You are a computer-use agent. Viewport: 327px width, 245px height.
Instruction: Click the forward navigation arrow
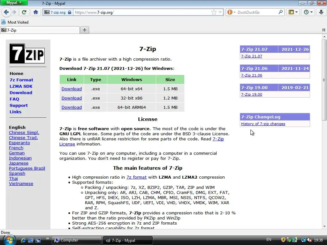pyautogui.click(x=14, y=12)
